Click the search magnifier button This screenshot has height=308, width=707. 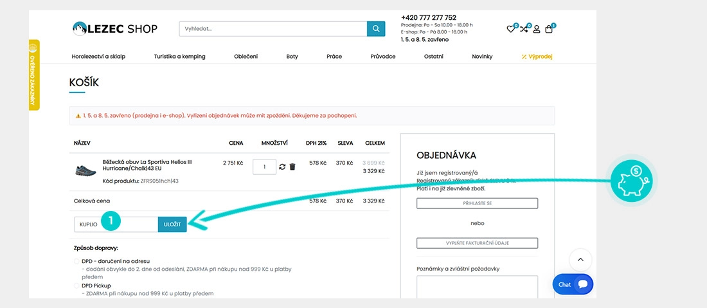376,29
